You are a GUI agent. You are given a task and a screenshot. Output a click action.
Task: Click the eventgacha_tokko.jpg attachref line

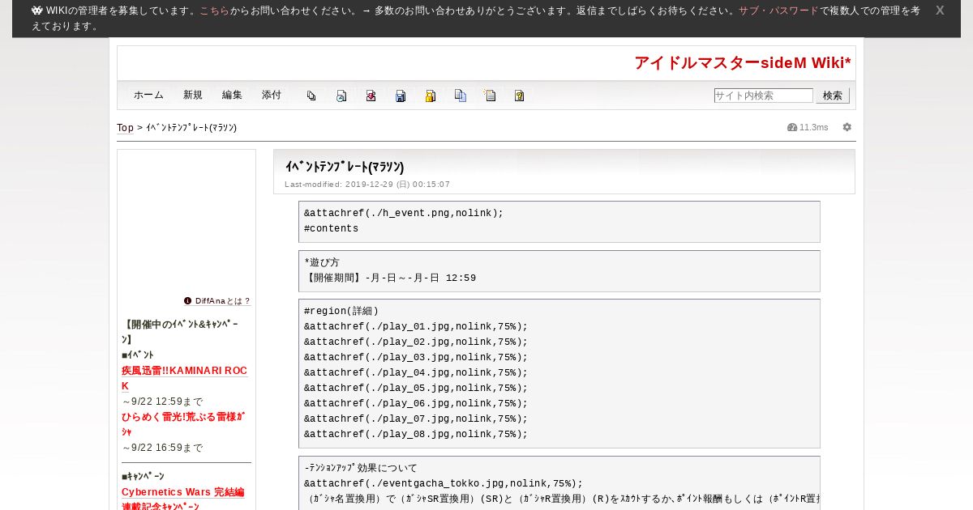[444, 484]
